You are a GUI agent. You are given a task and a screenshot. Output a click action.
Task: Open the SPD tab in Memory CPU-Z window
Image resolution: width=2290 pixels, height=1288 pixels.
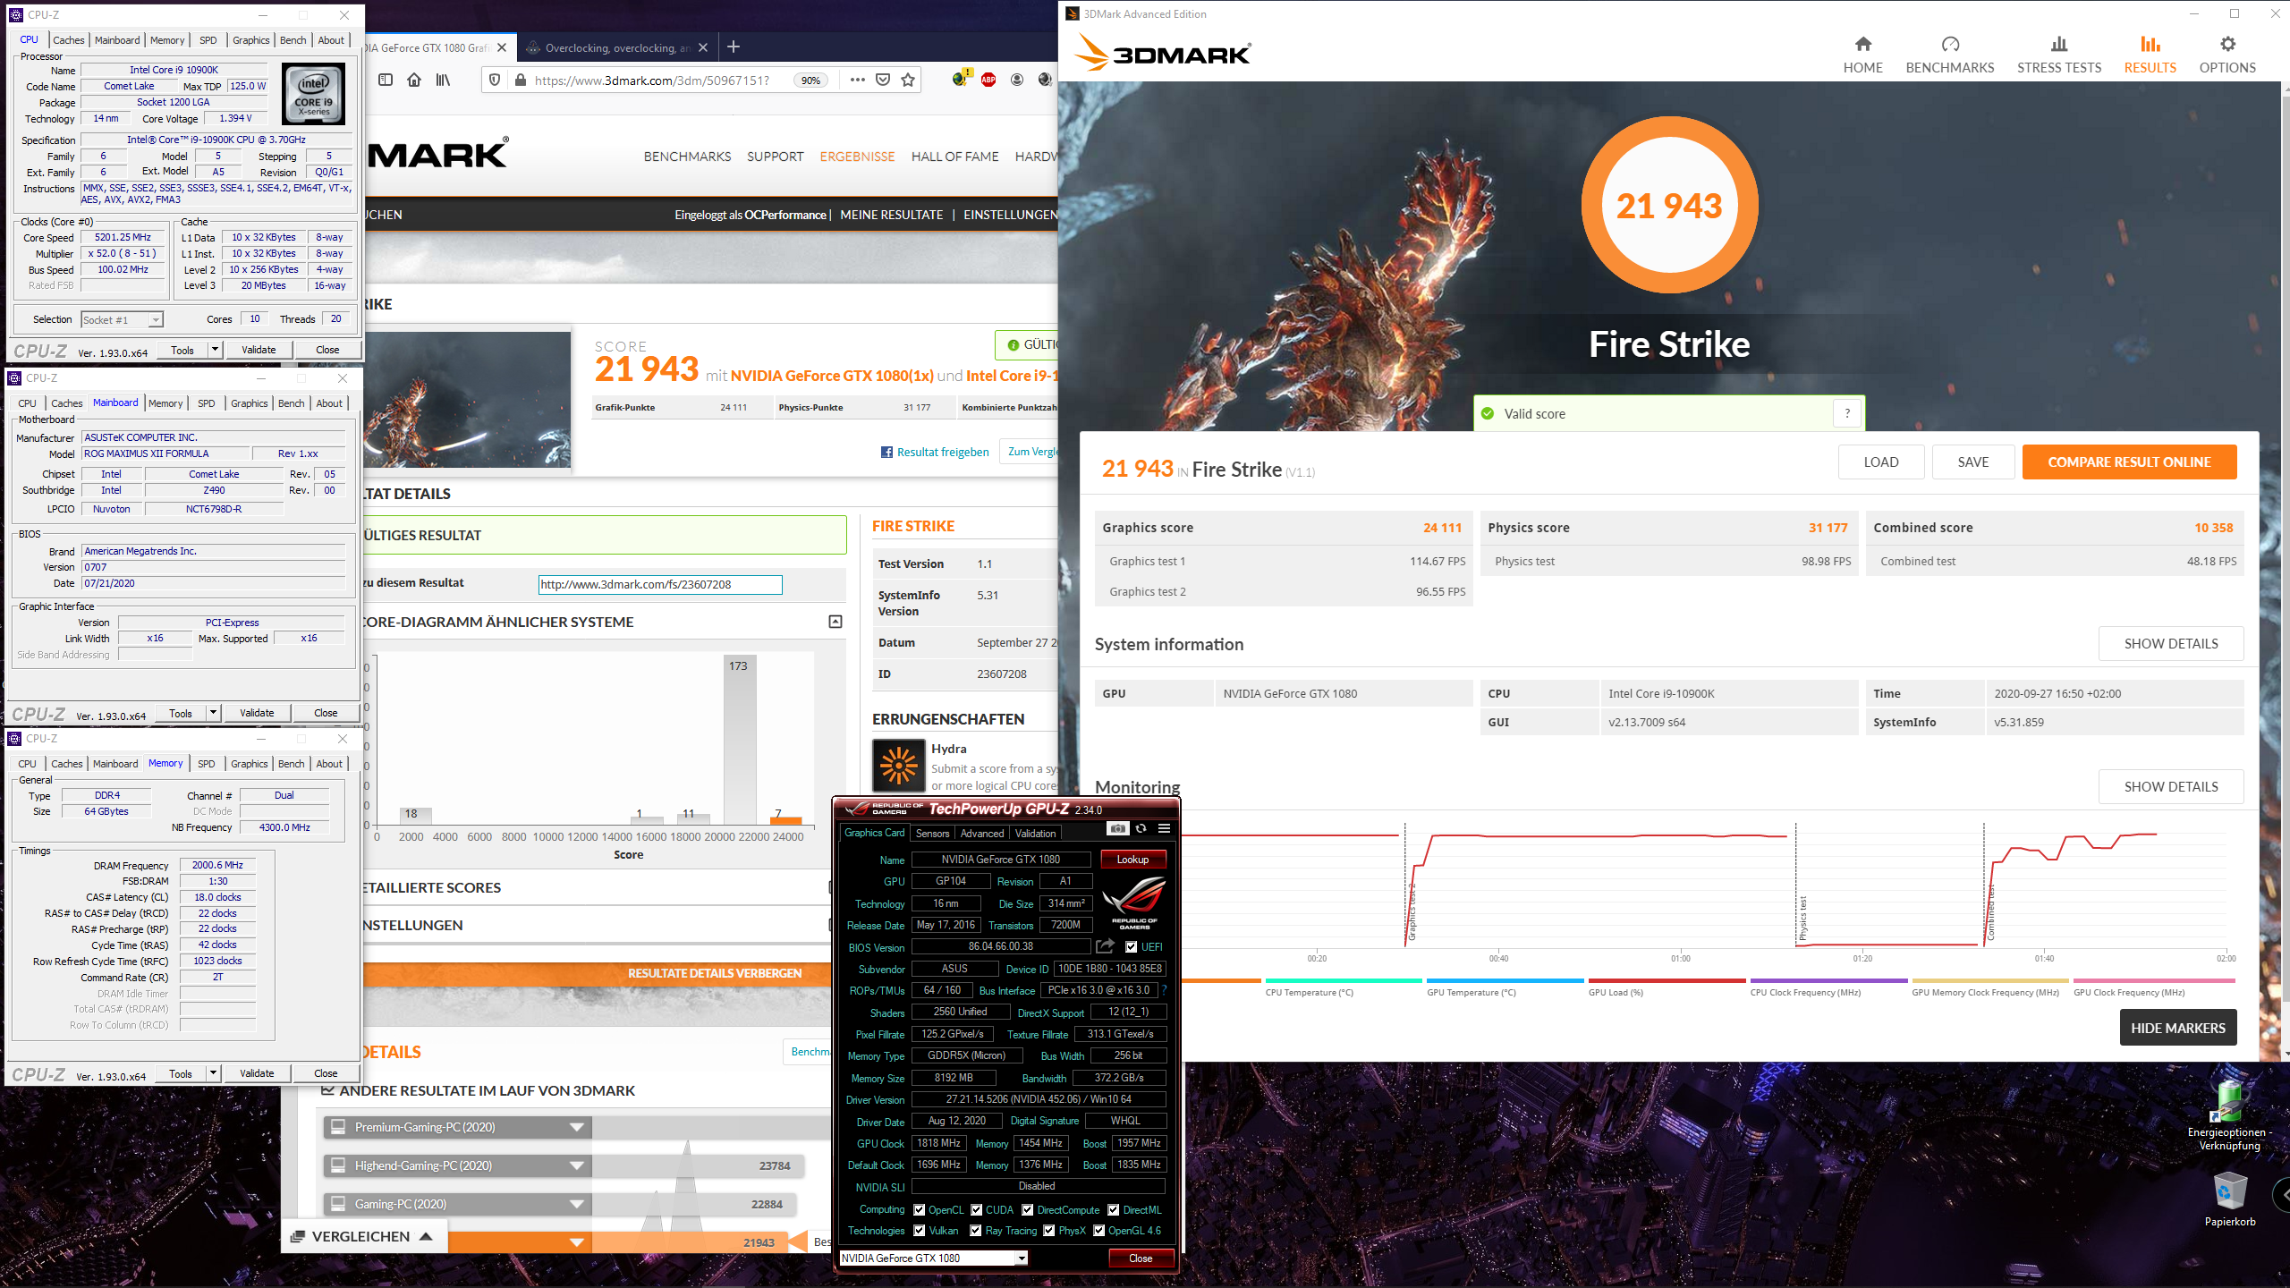206,764
